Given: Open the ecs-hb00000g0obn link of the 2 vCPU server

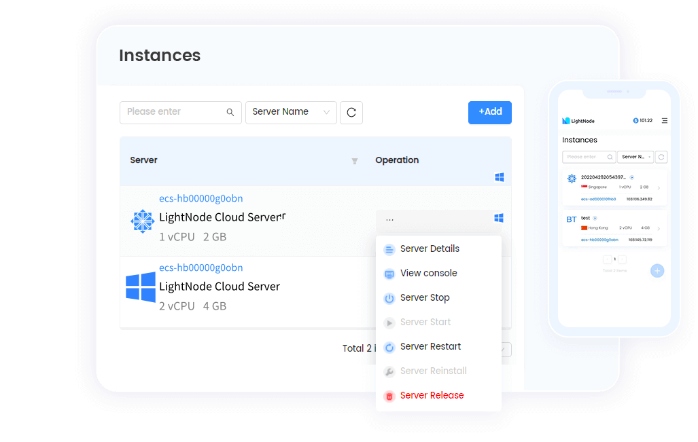Looking at the screenshot, I should (x=200, y=268).
